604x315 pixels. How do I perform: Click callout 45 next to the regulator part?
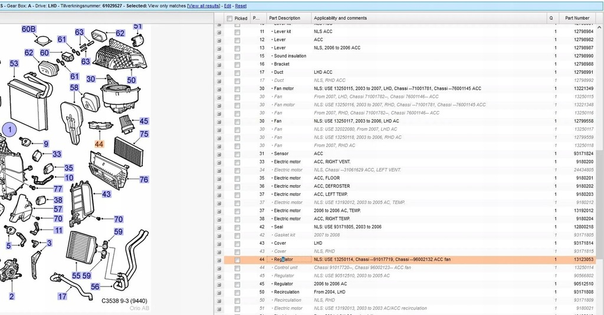pos(144,121)
